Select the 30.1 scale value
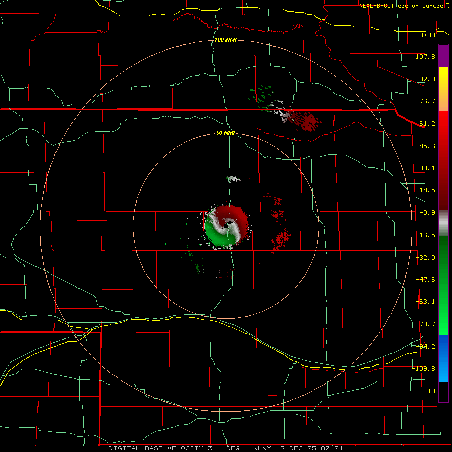Image resolution: width=452 pixels, height=452 pixels. coord(427,168)
